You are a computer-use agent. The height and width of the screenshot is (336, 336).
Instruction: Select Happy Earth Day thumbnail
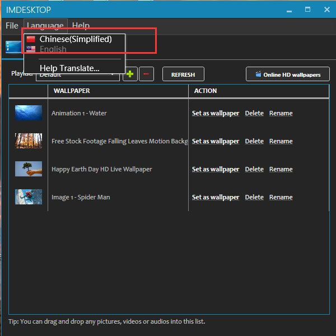pyautogui.click(x=29, y=169)
